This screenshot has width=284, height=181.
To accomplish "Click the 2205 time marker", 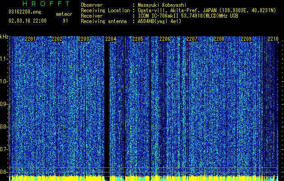I will (138, 39).
